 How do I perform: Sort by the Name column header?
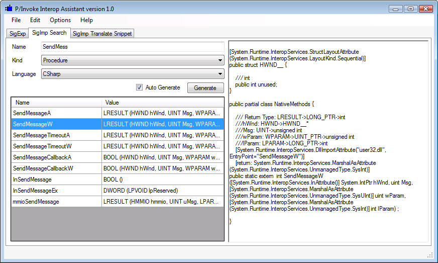point(56,102)
